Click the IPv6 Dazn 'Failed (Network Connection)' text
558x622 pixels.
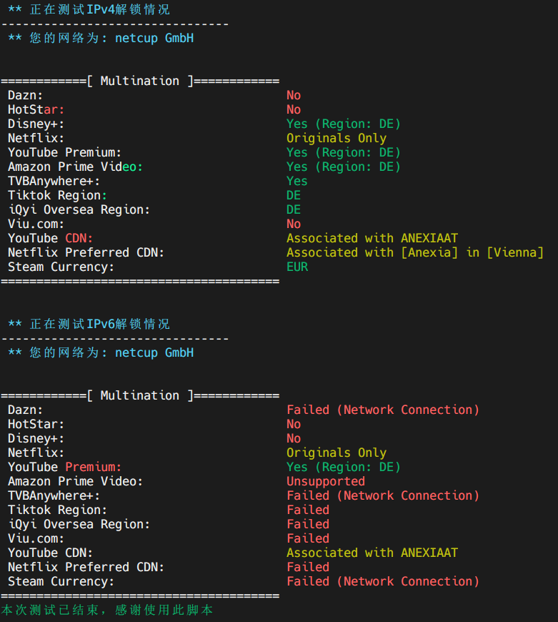[383, 410]
